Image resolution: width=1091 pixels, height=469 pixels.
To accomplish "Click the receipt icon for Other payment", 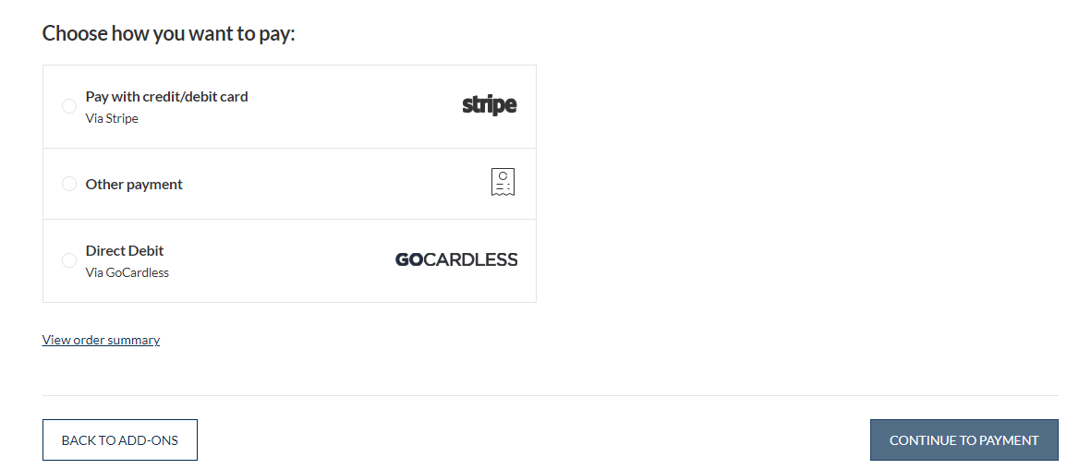I will (503, 182).
